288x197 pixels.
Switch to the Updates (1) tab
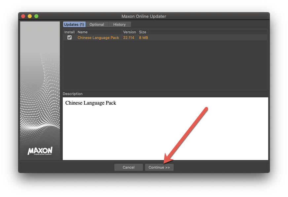pyautogui.click(x=74, y=24)
